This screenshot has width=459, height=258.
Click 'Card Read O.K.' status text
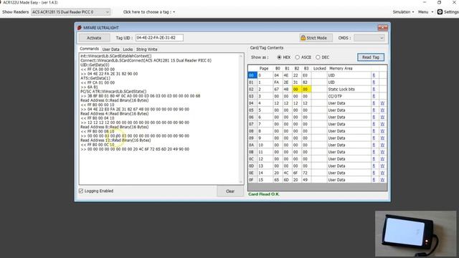pyautogui.click(x=264, y=194)
